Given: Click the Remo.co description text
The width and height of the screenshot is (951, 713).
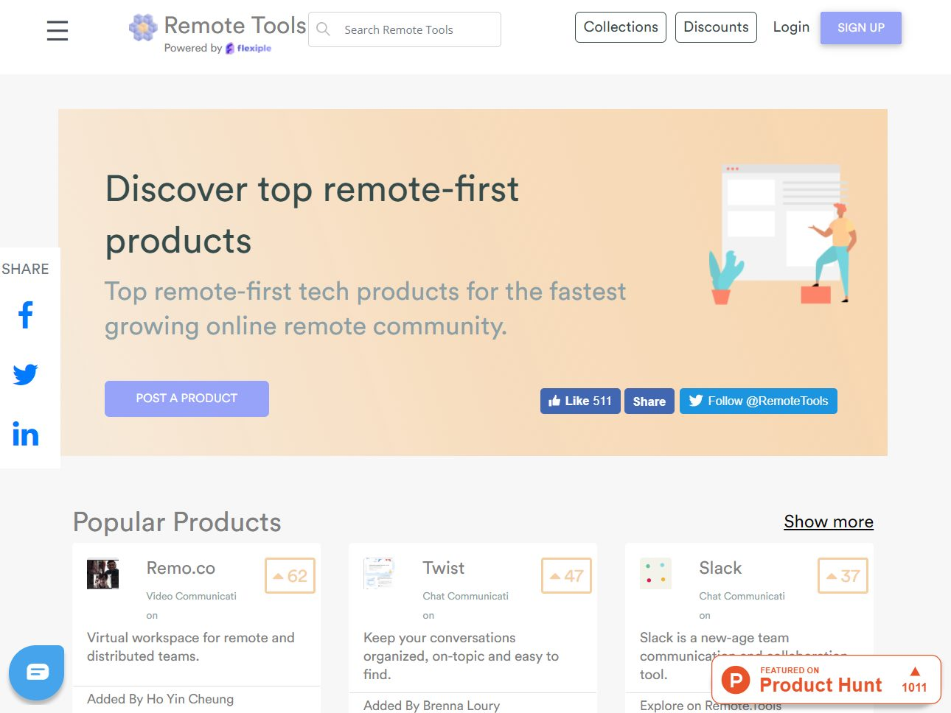Looking at the screenshot, I should click(191, 647).
